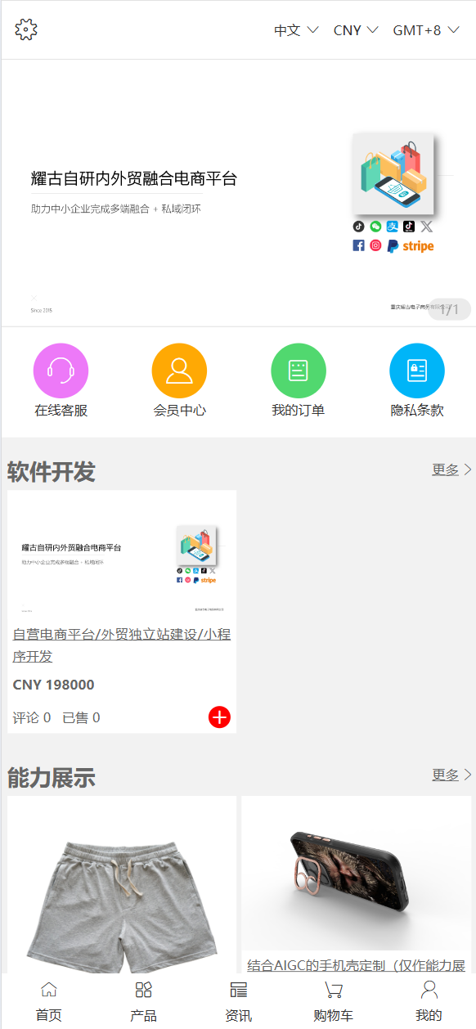Expand the CNY currency dropdown

click(356, 30)
